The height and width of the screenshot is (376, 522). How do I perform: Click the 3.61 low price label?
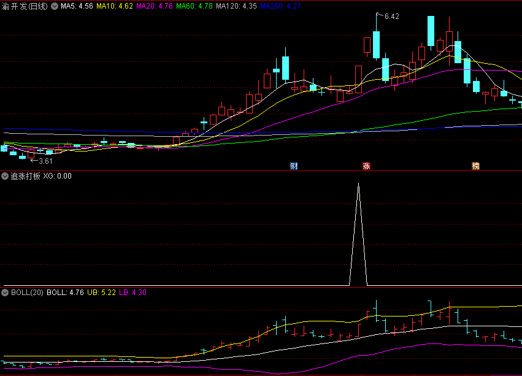[45, 161]
